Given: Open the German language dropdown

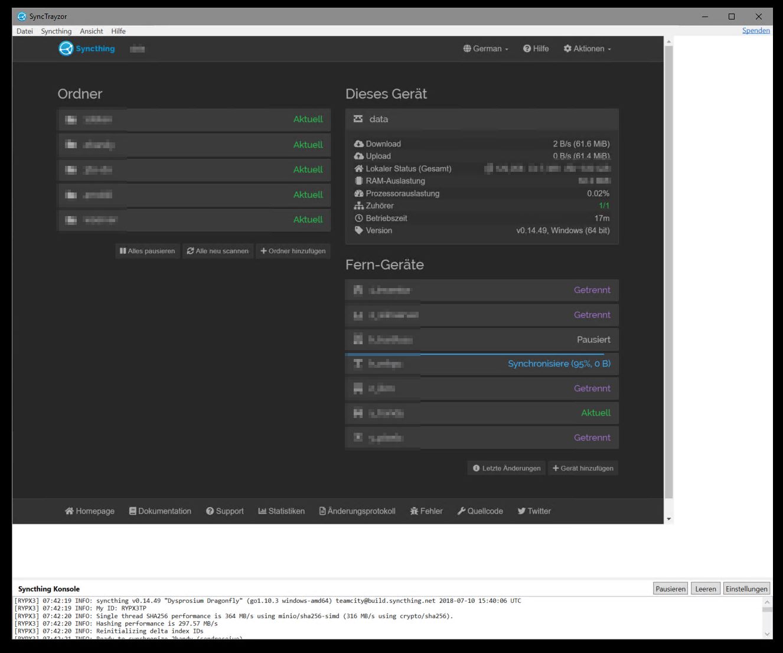Looking at the screenshot, I should pos(485,48).
